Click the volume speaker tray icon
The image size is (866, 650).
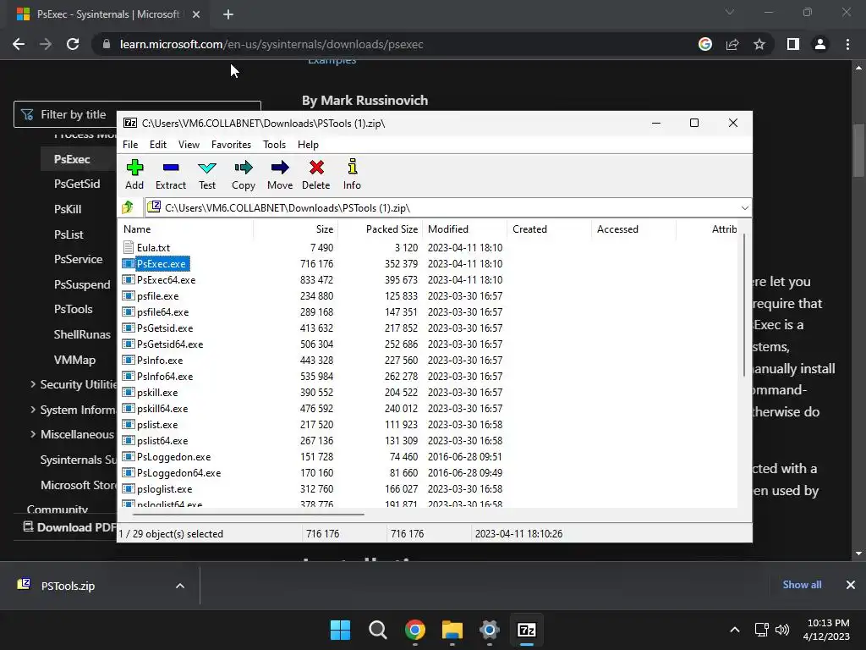pyautogui.click(x=782, y=630)
